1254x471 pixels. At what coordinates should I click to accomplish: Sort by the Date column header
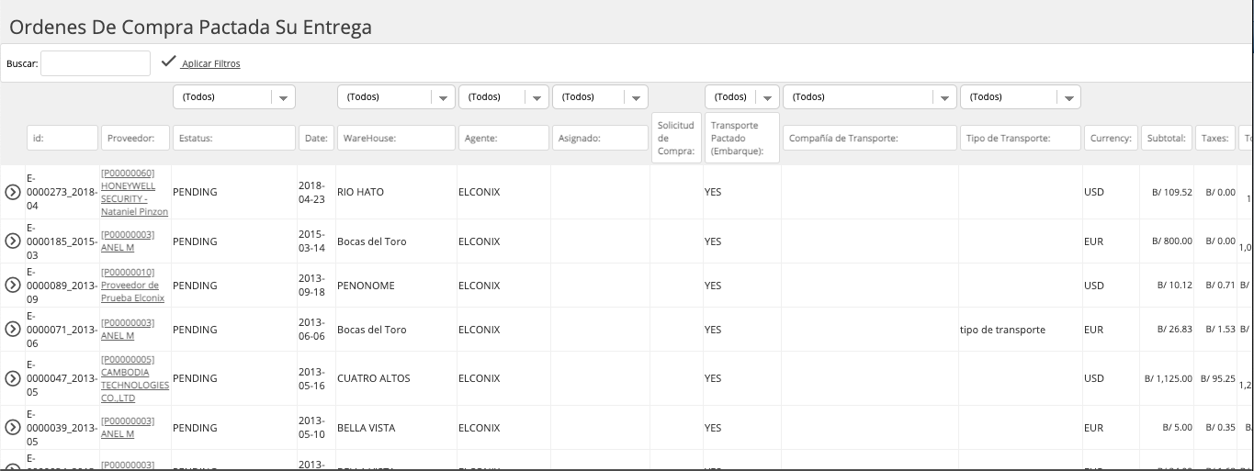click(x=316, y=138)
